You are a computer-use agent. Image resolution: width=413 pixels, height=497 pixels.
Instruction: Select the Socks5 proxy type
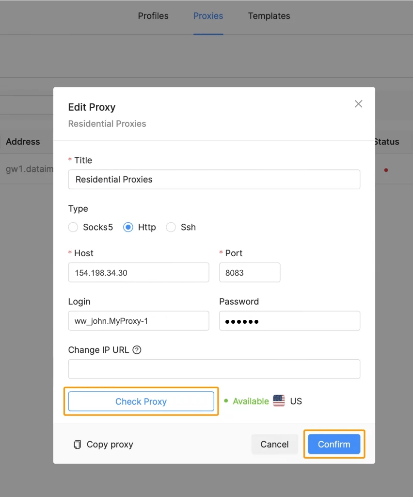(73, 227)
